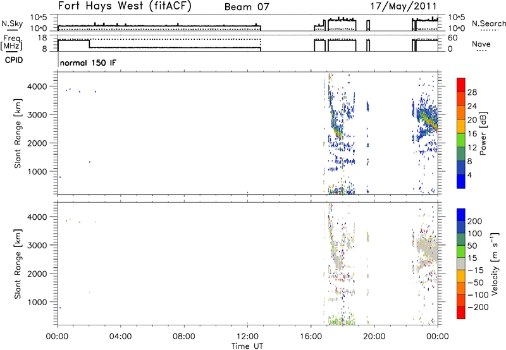Click the 'N.Search' legend label
Image resolution: width=506 pixels, height=350 pixels.
pos(488,23)
